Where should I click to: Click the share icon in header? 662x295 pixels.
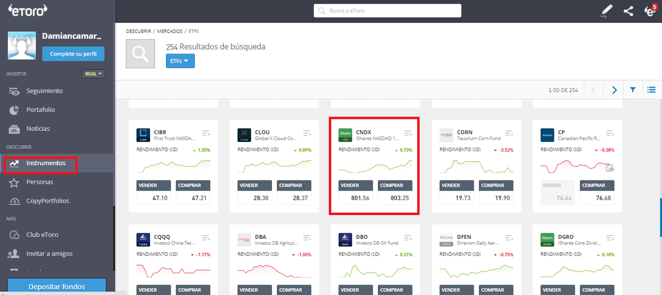click(x=628, y=10)
